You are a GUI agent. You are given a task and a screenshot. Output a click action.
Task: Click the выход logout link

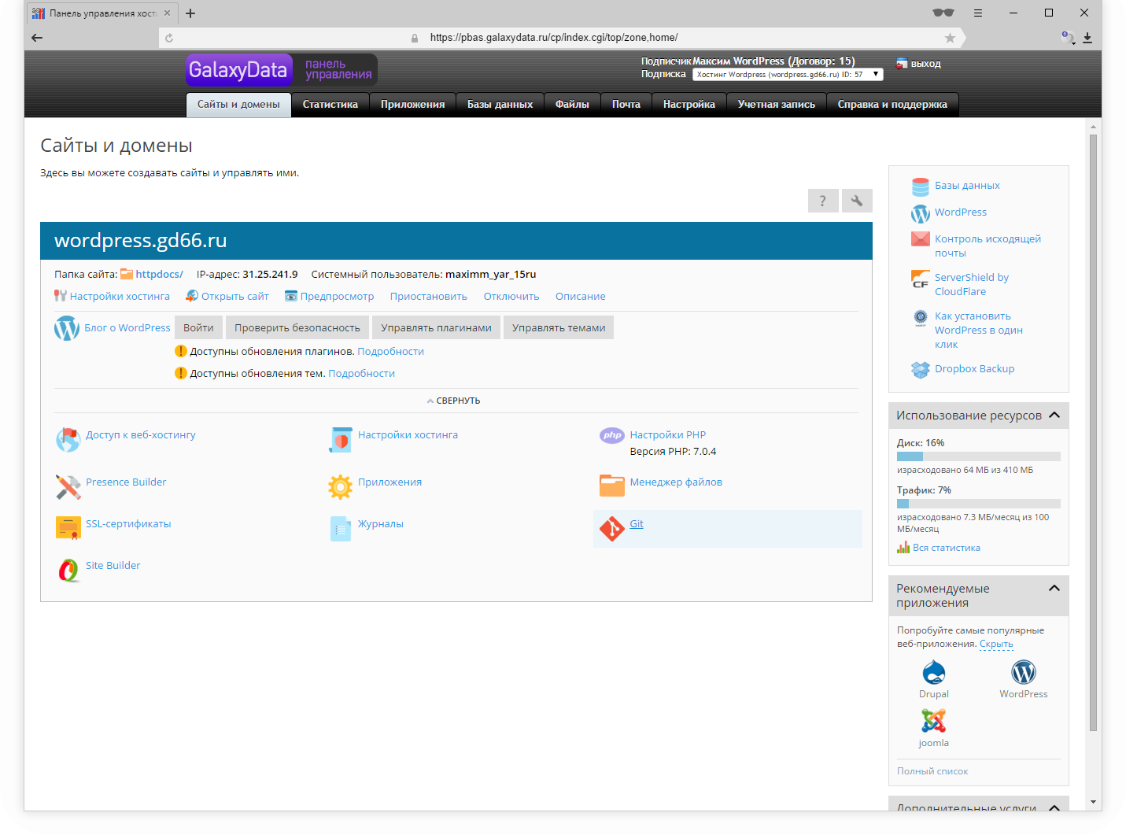click(925, 64)
